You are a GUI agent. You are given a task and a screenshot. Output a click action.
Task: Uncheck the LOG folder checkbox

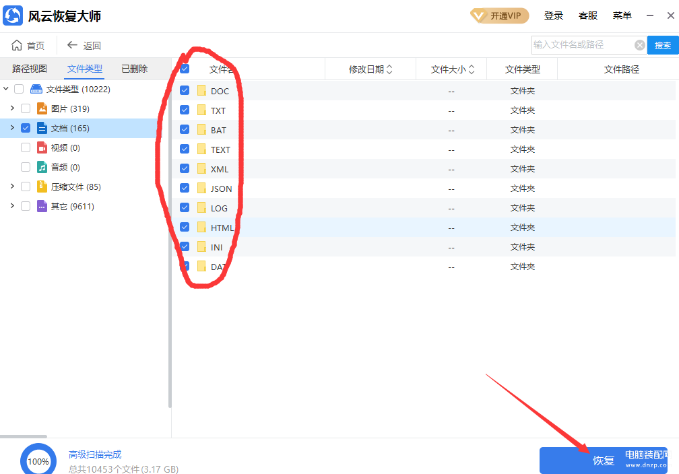(x=185, y=207)
